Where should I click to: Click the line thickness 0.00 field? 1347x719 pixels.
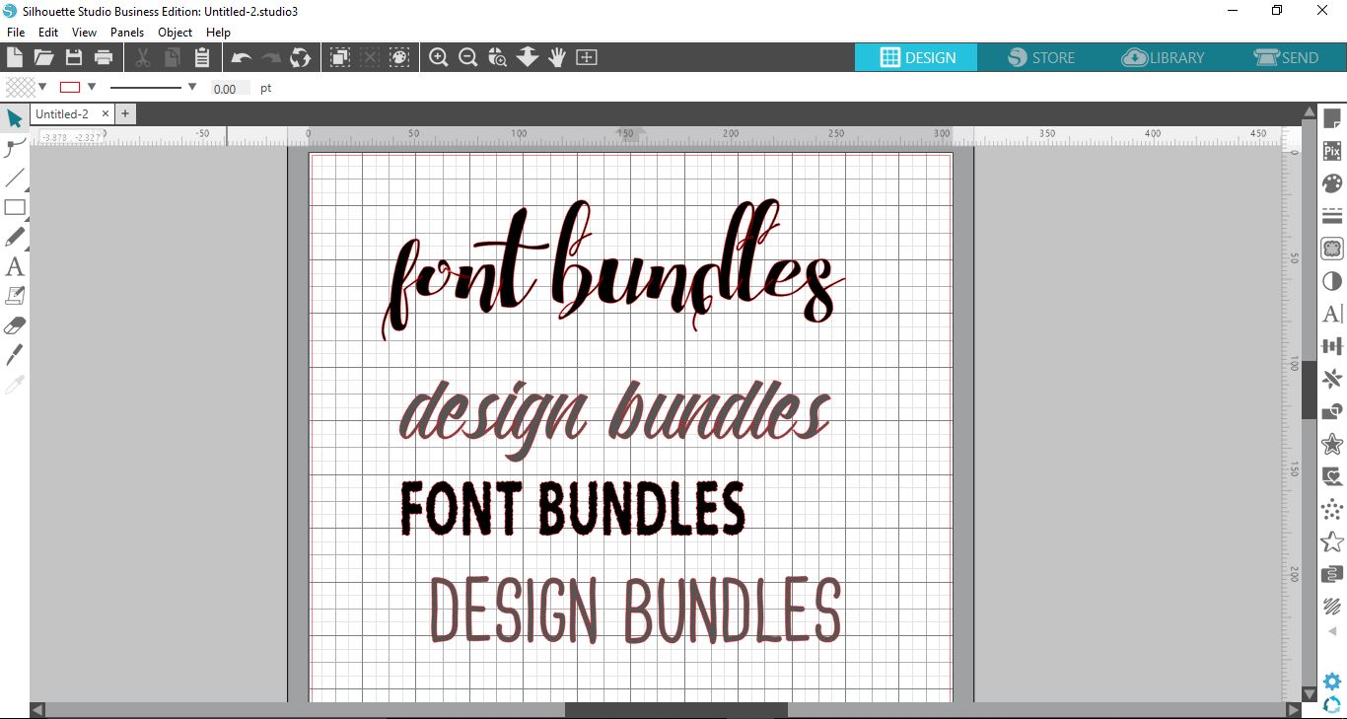230,89
